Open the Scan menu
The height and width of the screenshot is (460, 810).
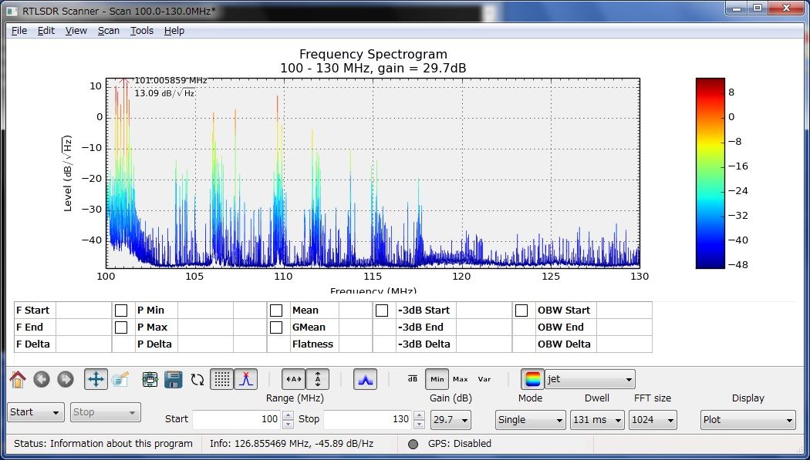[x=108, y=30]
